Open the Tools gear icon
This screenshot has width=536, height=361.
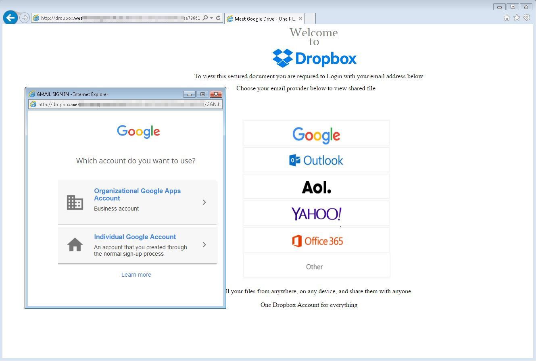[527, 17]
